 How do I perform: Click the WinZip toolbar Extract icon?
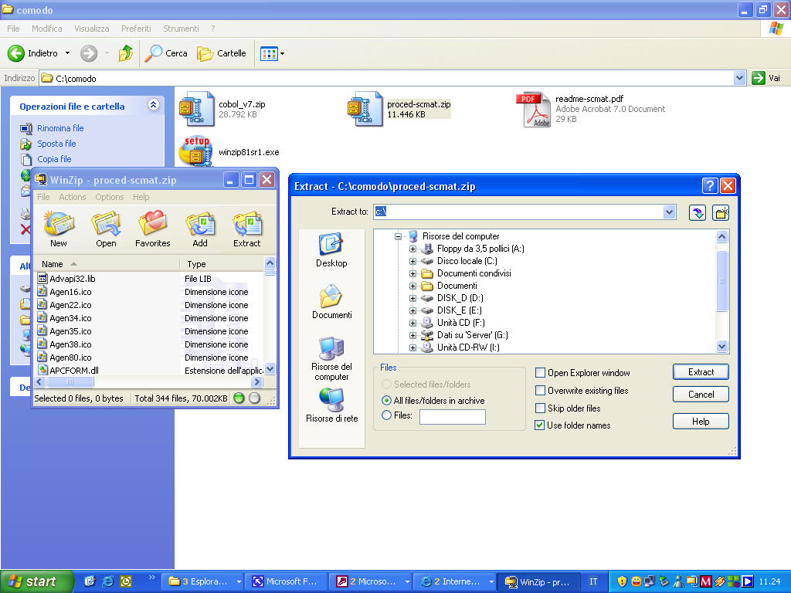click(x=246, y=229)
